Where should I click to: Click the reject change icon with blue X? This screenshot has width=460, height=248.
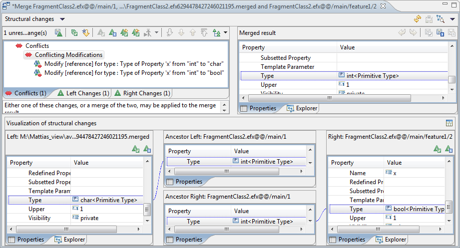(113, 32)
